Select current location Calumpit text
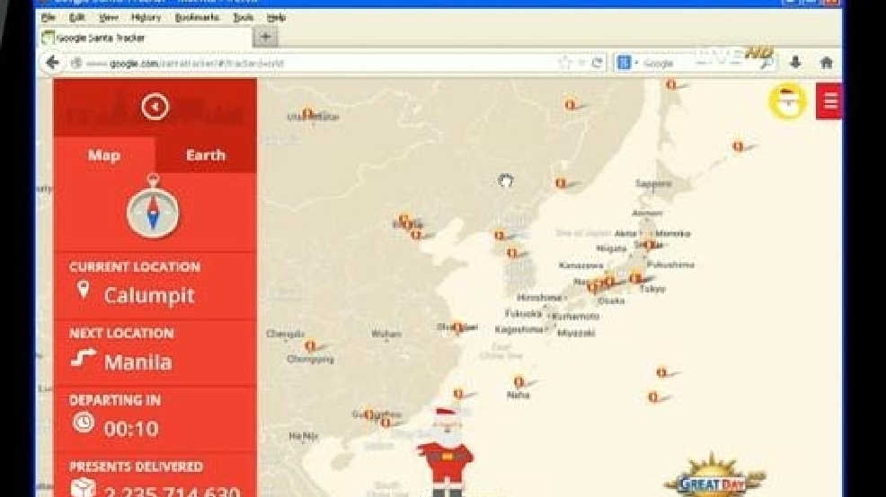Image resolution: width=886 pixels, height=497 pixels. pyautogui.click(x=149, y=295)
